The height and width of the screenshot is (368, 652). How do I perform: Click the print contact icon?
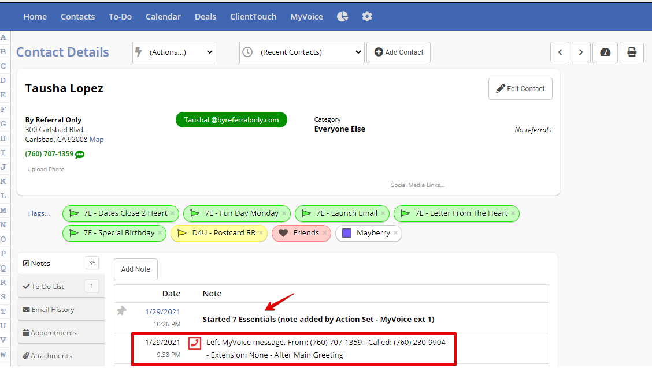pos(632,52)
